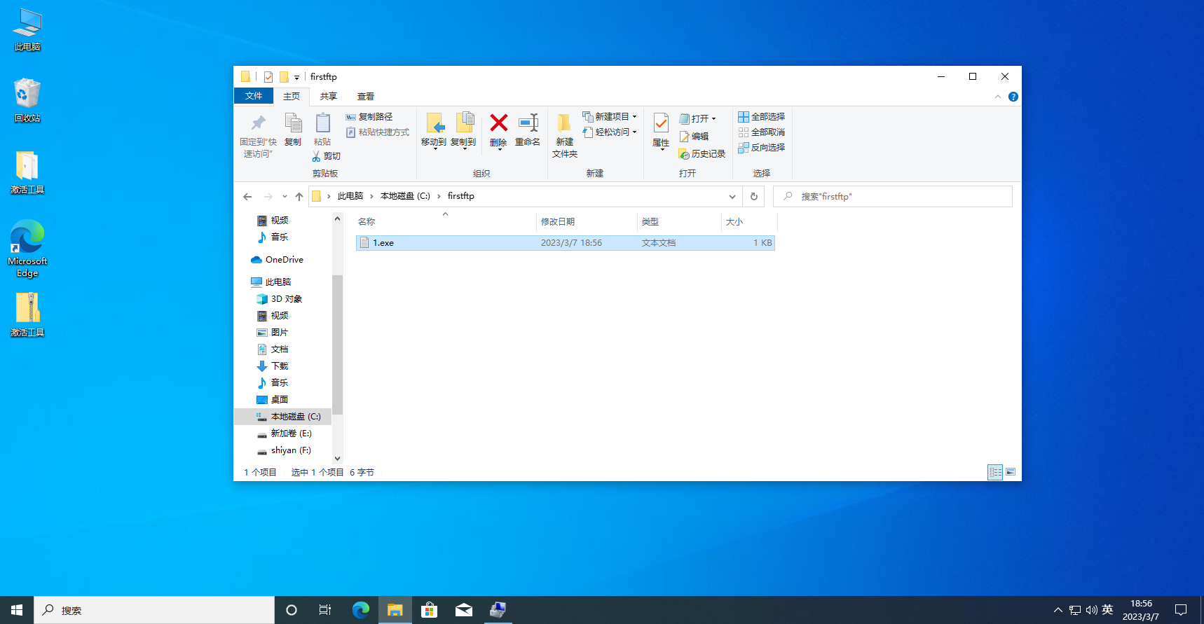Open the File (文件) tab

click(254, 97)
